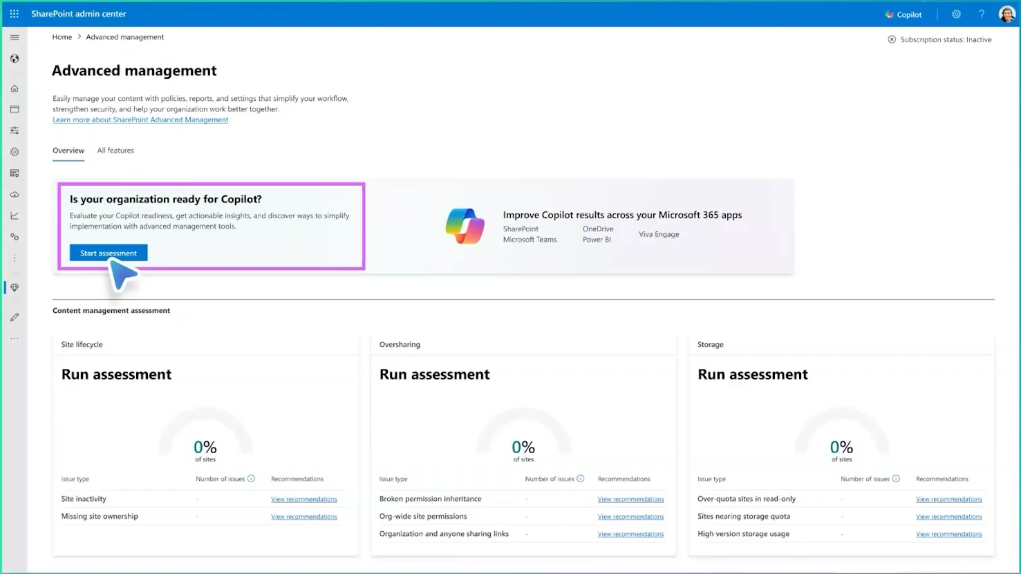View recommendations for Org-wide site permissions
The image size is (1021, 574).
coord(630,517)
